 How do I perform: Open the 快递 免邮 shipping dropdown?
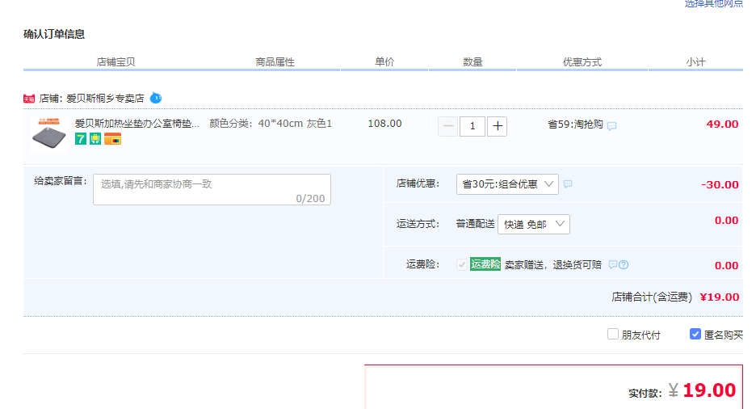534,224
